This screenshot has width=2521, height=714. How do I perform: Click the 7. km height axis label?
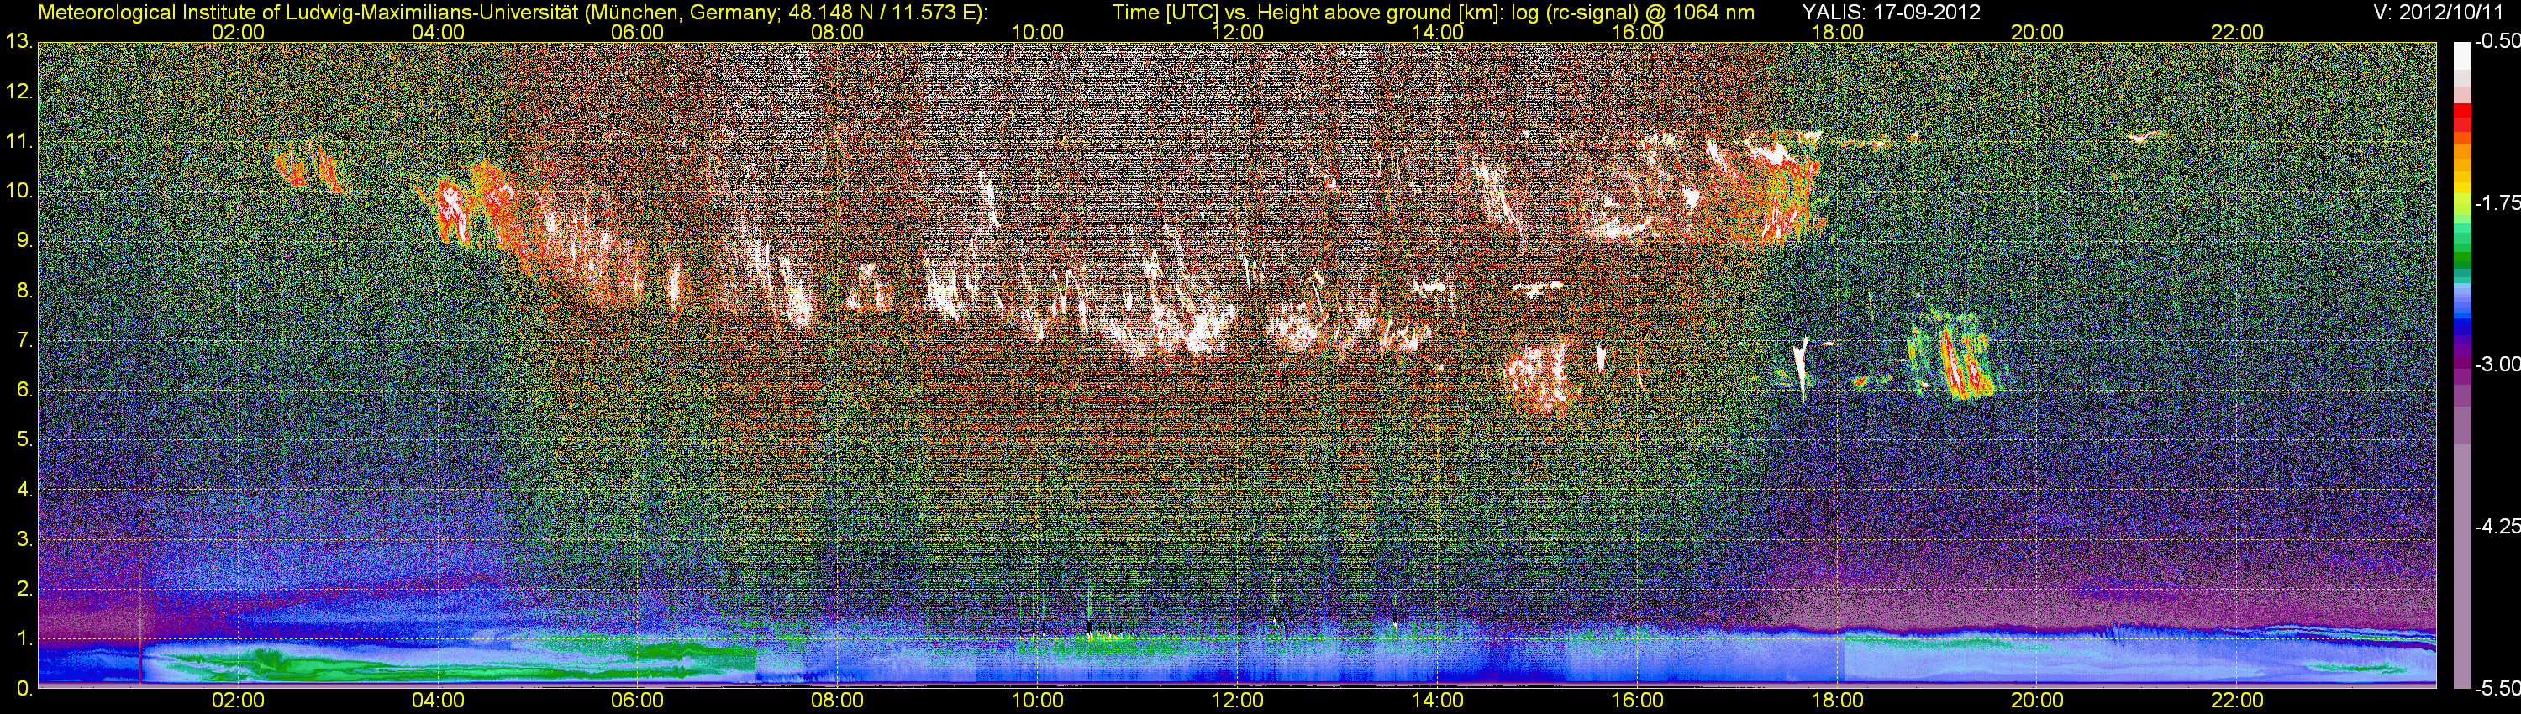pos(24,340)
